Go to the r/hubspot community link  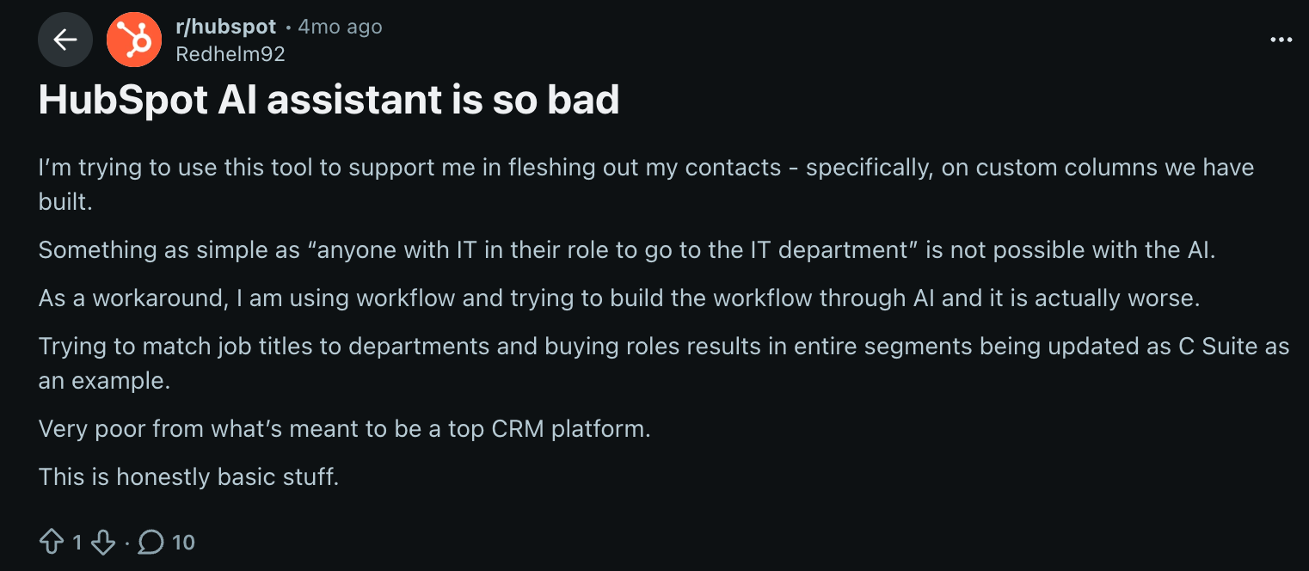(x=225, y=27)
